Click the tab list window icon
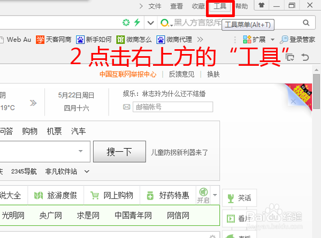 point(290,58)
